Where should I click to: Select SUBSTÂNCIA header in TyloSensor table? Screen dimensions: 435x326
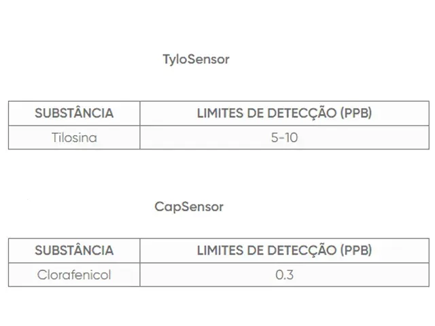pyautogui.click(x=74, y=113)
